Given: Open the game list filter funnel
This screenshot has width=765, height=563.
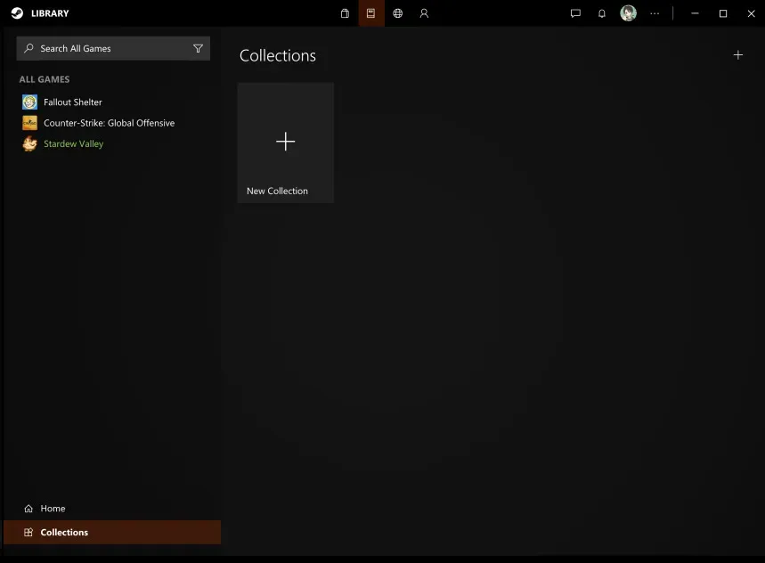Looking at the screenshot, I should (198, 49).
